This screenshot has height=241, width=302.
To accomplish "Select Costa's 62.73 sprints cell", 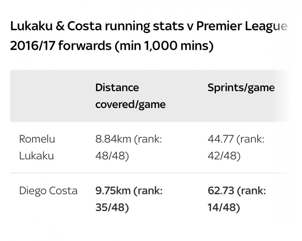I will pos(237,199).
